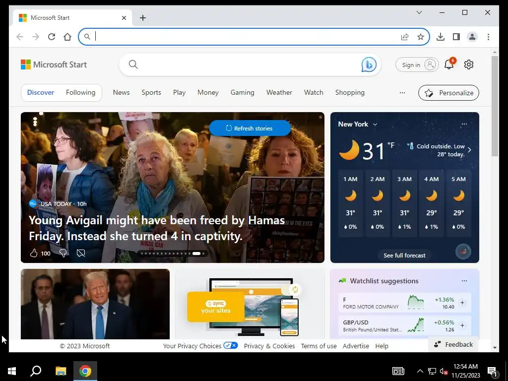
Task: Open the Help footer link
Action: tap(381, 346)
